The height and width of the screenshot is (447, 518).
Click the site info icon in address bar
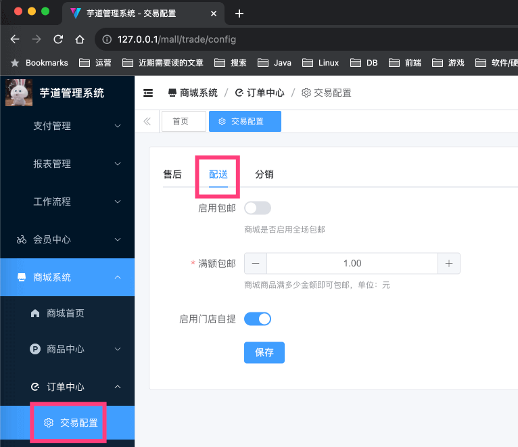point(107,39)
